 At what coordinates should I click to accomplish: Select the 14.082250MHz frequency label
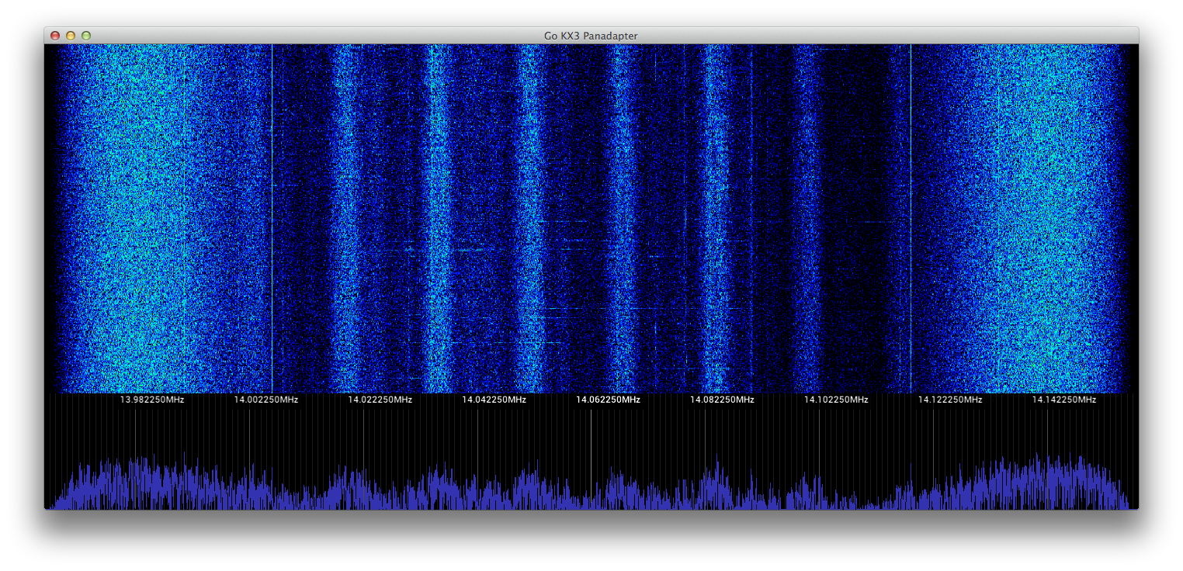pyautogui.click(x=722, y=400)
